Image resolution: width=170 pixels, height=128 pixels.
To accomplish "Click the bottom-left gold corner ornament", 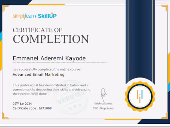I will click(x=5, y=116).
